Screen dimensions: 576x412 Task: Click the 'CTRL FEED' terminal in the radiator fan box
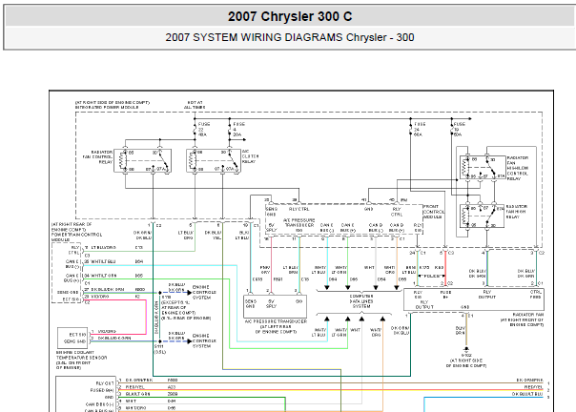click(535, 295)
